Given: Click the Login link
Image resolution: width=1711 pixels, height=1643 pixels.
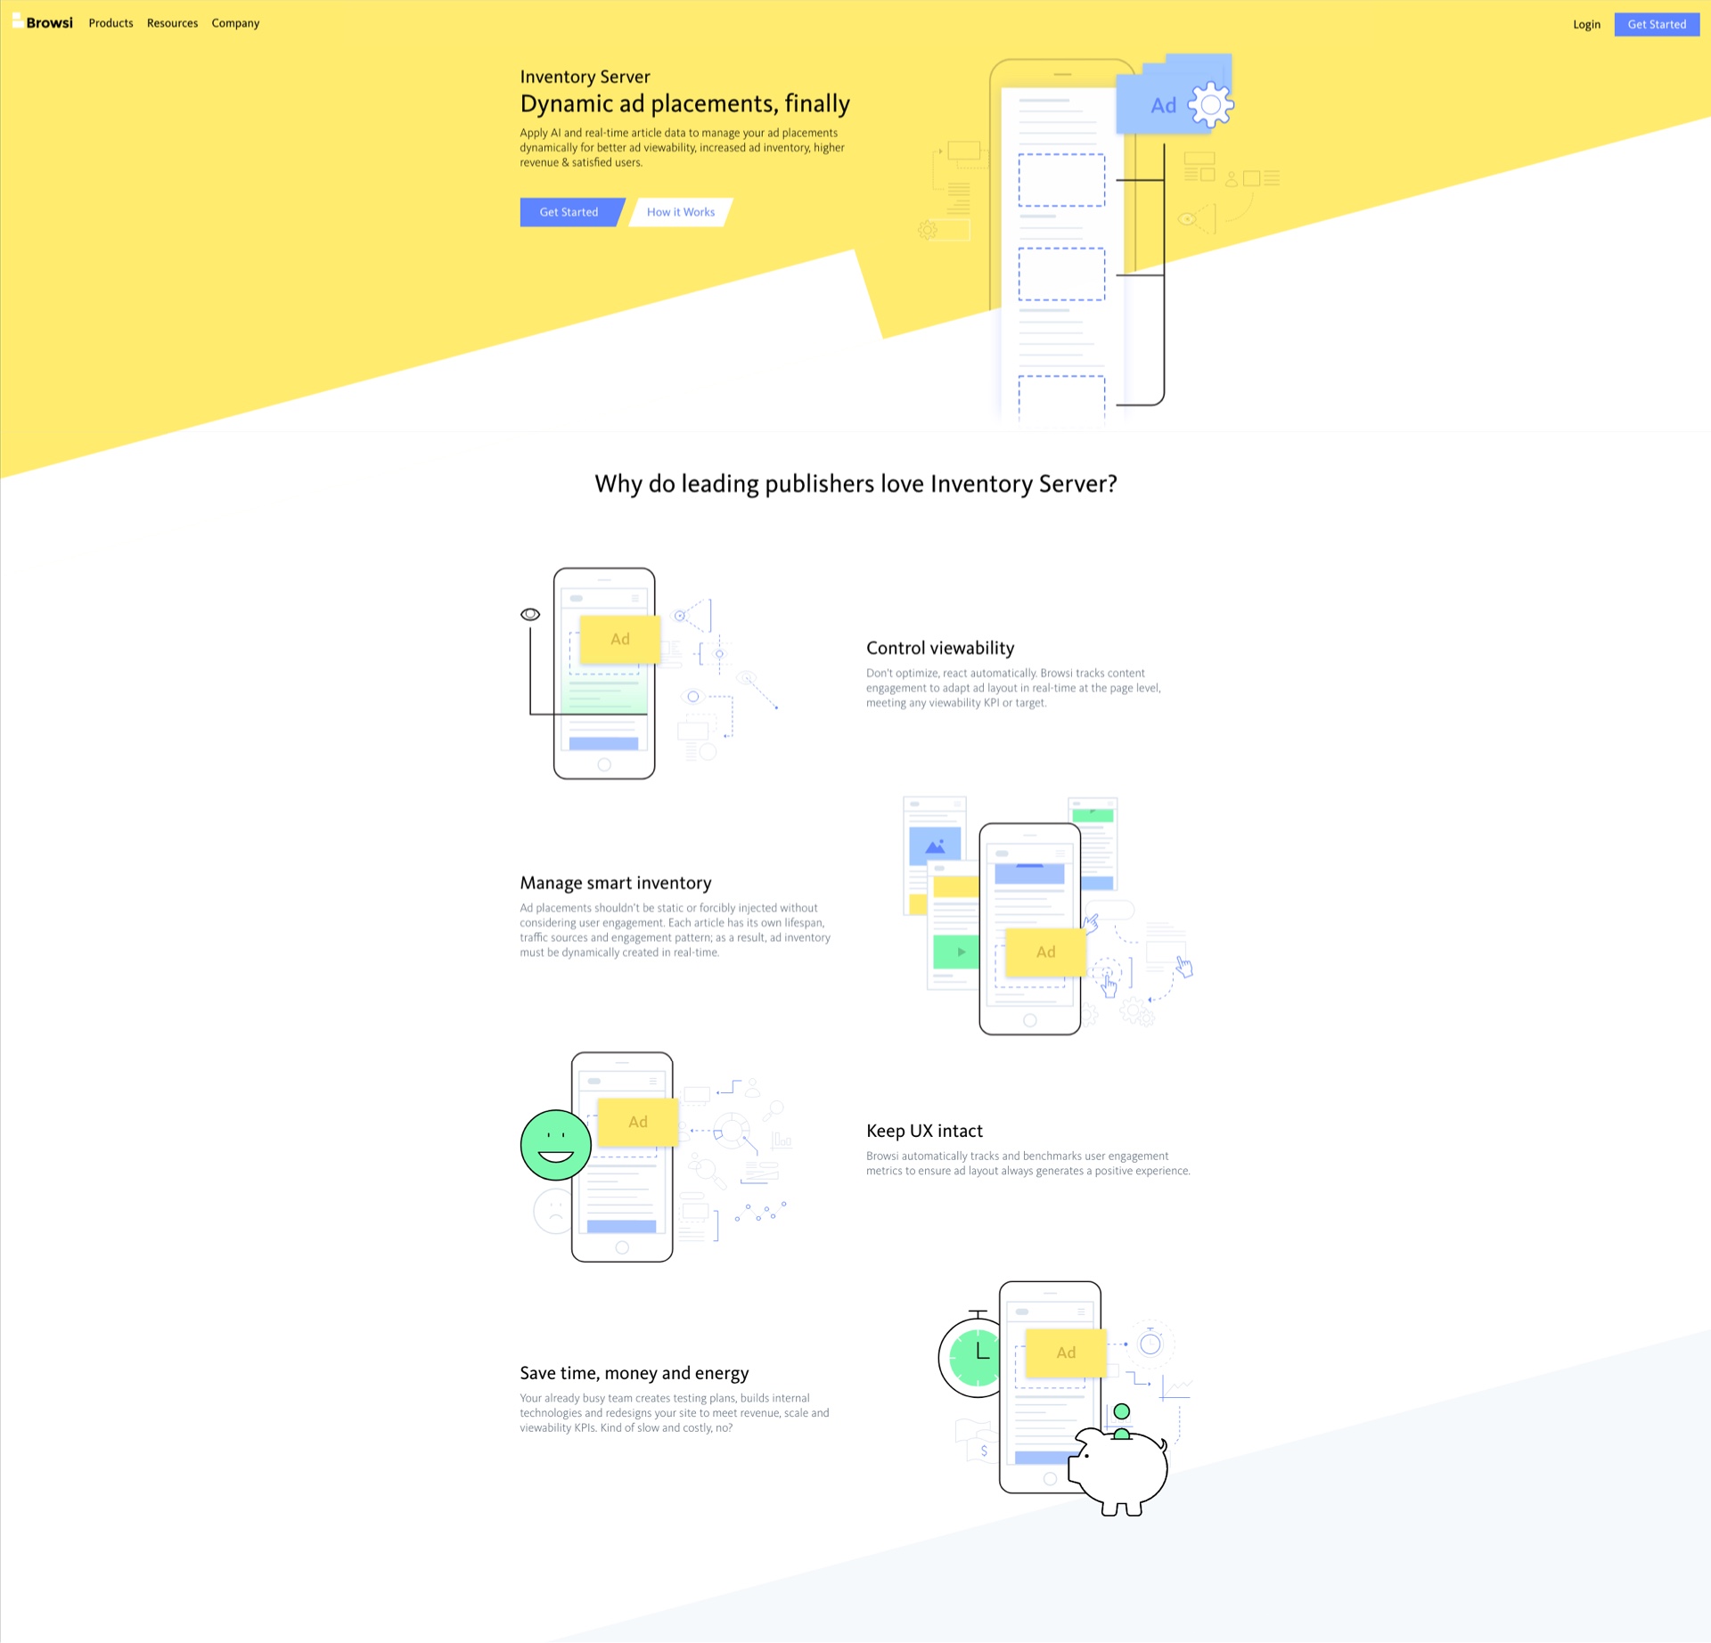Looking at the screenshot, I should 1586,24.
